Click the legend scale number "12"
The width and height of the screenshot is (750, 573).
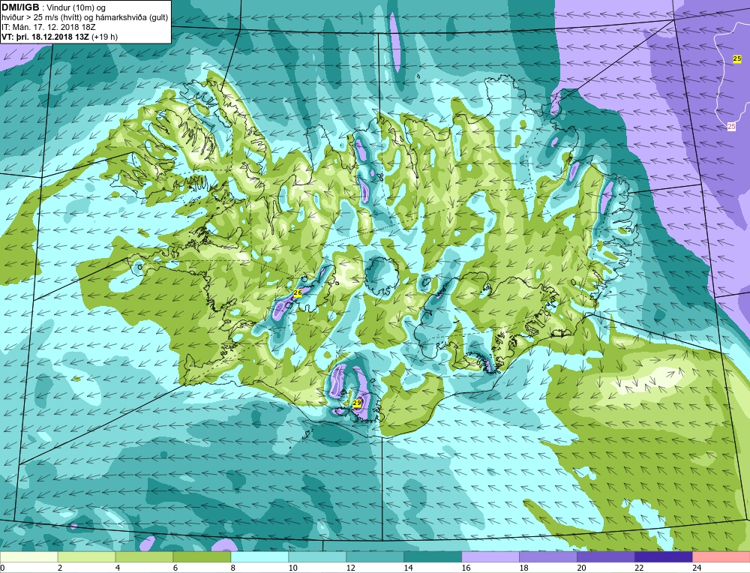point(350,568)
